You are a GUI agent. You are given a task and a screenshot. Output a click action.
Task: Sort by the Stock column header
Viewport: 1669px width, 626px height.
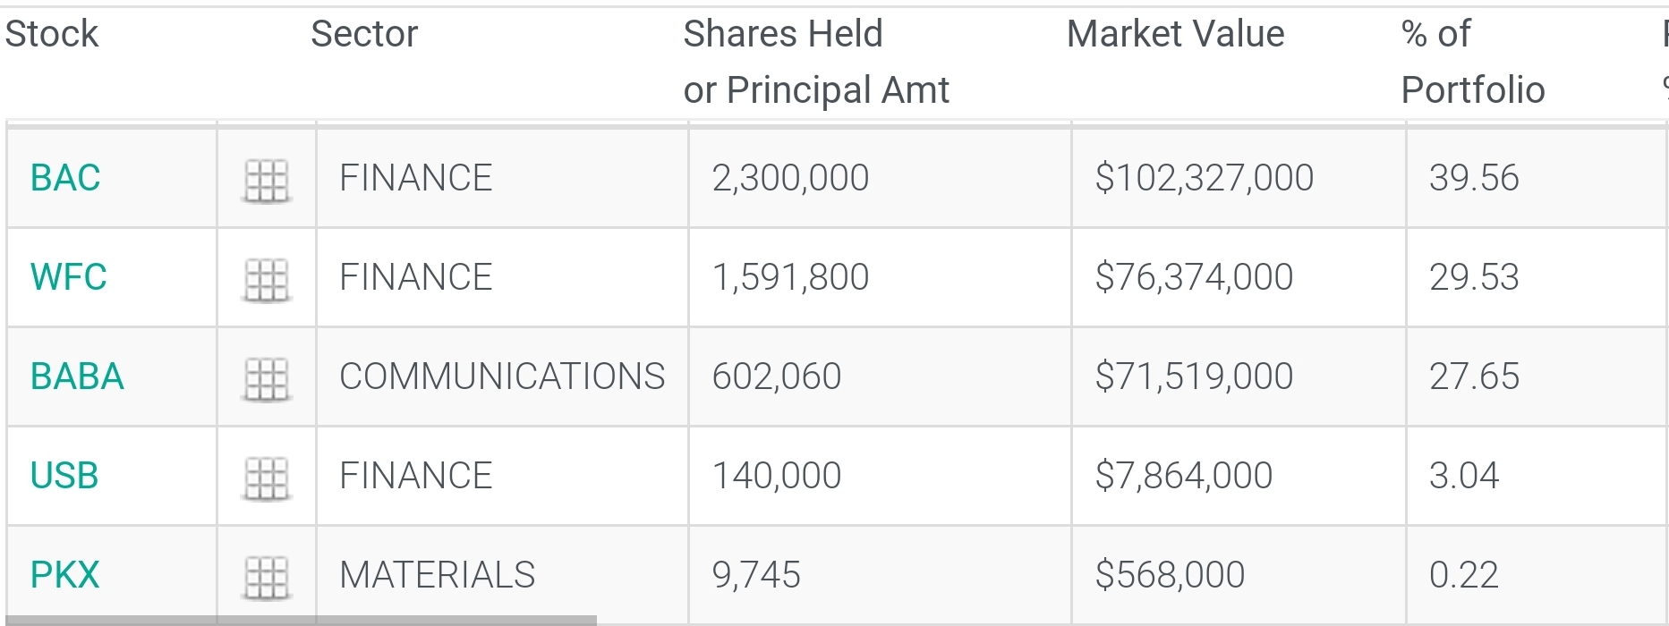(x=52, y=34)
